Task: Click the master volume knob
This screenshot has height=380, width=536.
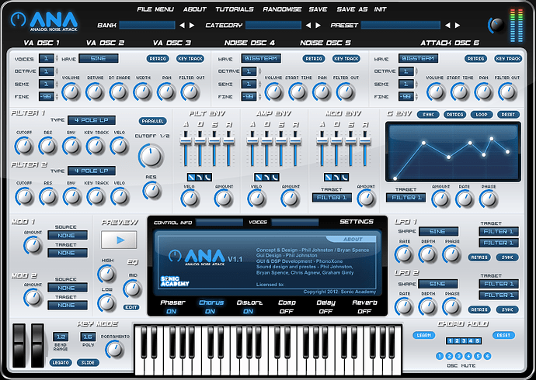Action: (x=496, y=26)
